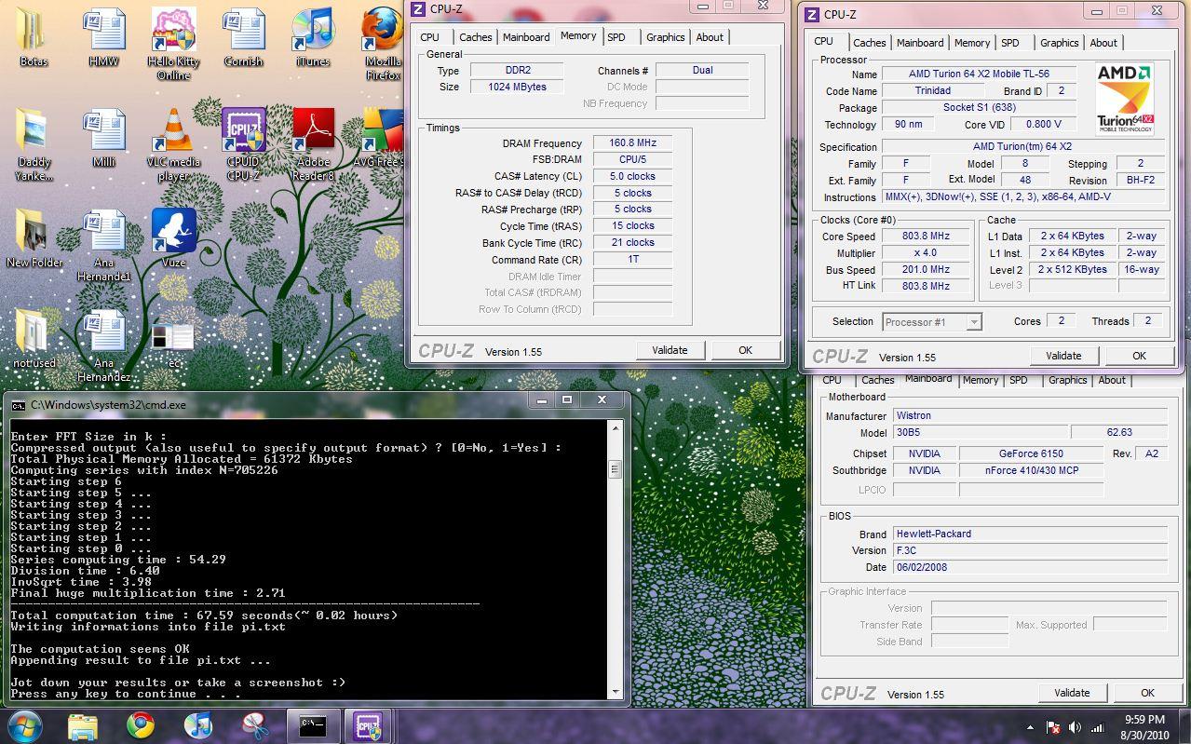The height and width of the screenshot is (744, 1191).
Task: Open iTunes from the taskbar
Action: (x=198, y=725)
